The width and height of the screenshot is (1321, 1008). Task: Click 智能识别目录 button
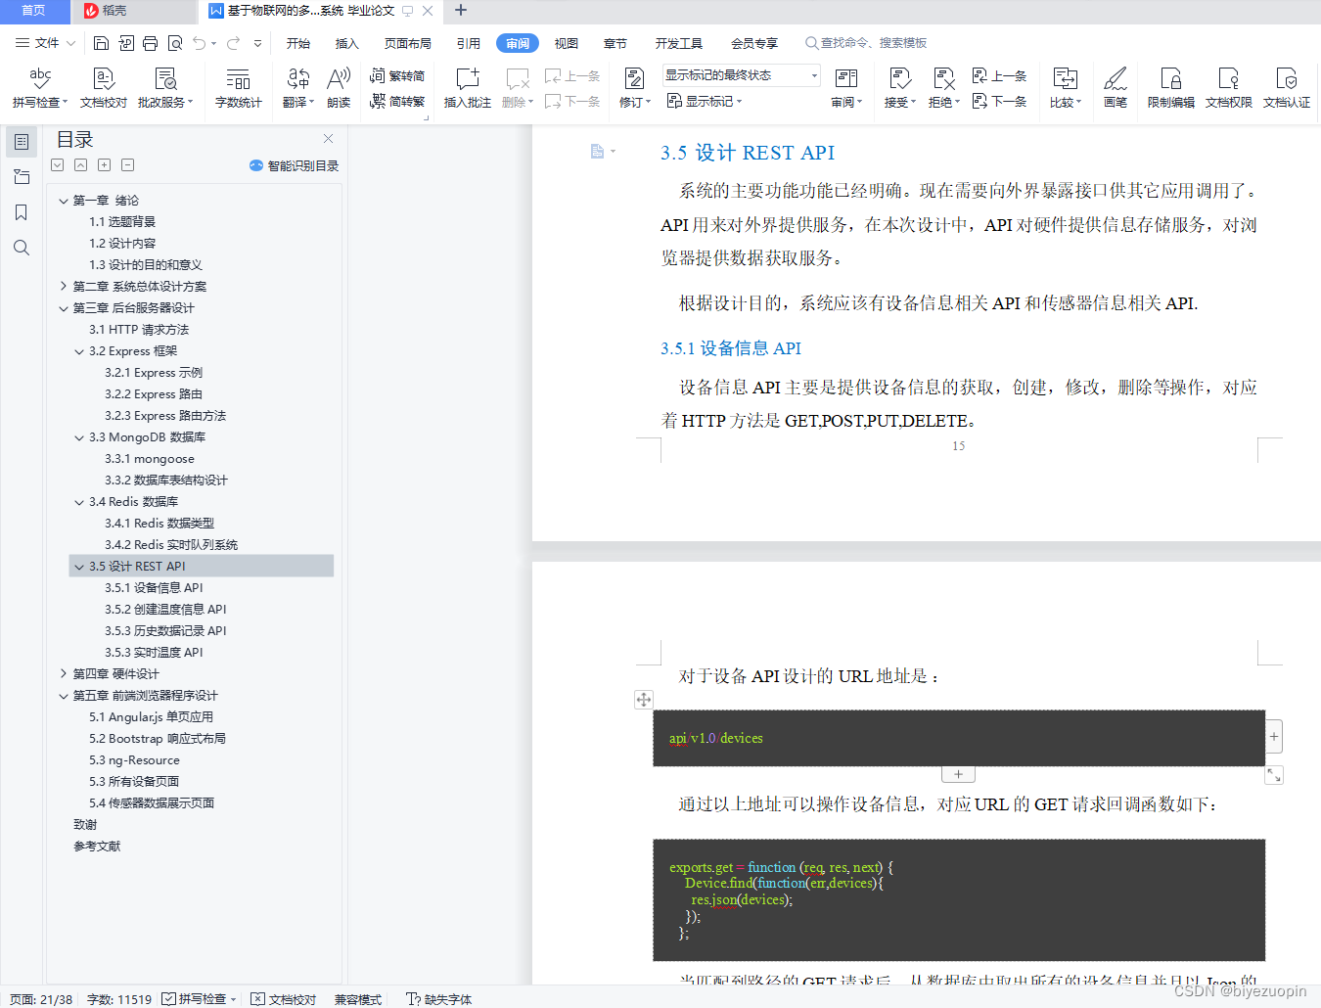point(294,165)
